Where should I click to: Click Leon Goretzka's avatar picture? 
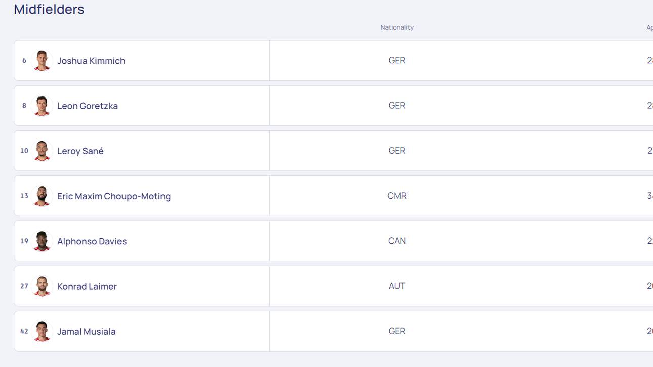tap(42, 106)
